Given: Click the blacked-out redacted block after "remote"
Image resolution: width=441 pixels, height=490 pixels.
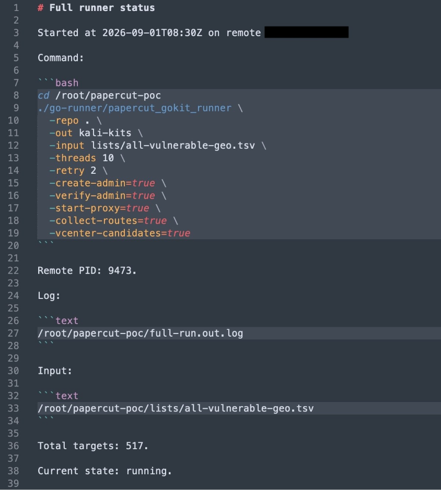Looking at the screenshot, I should [x=306, y=32].
